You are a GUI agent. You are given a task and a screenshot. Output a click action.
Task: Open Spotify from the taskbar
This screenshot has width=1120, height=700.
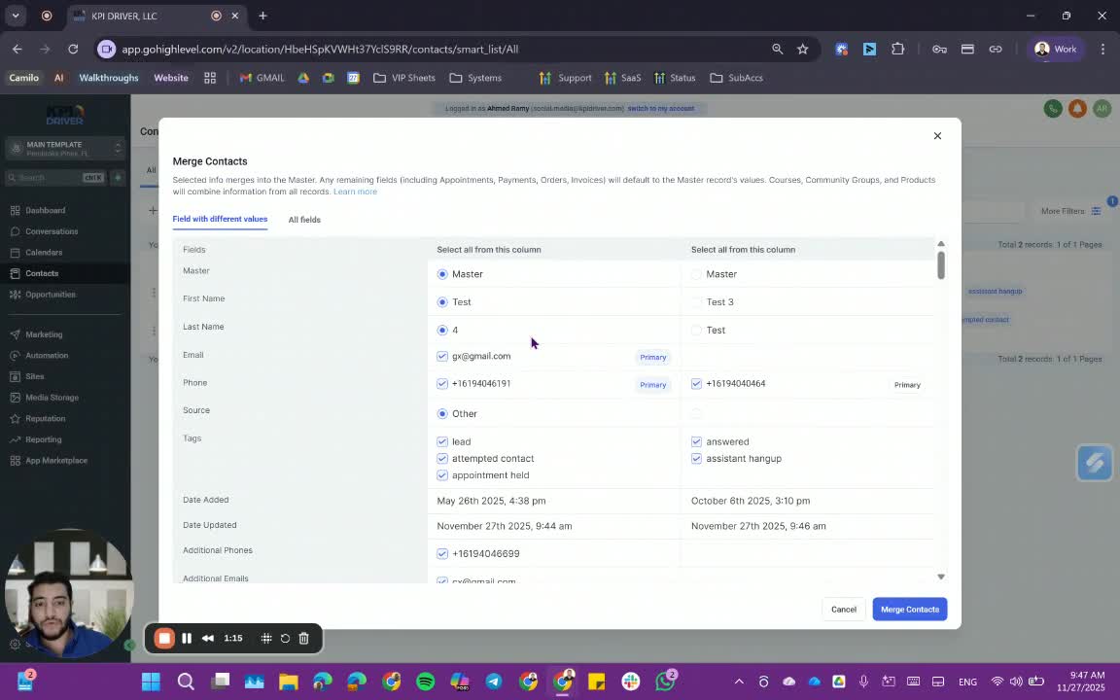point(425,682)
